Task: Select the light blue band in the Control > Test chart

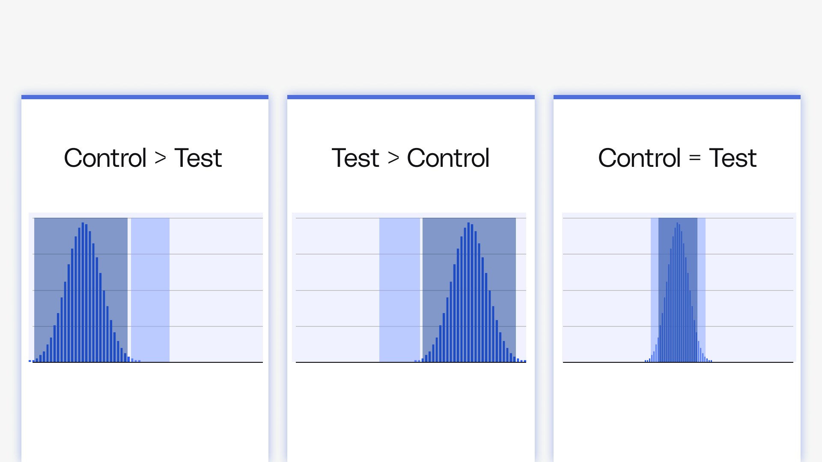Action: [150, 290]
